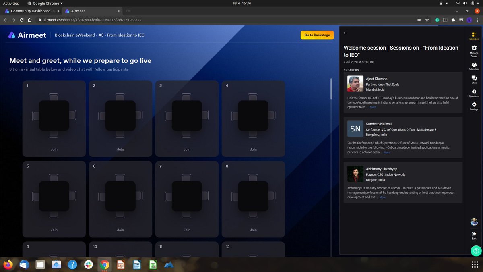Viewport: 483px width, 272px height.
Task: Open the Chrome extensions puzzle icon
Action: pos(454,19)
